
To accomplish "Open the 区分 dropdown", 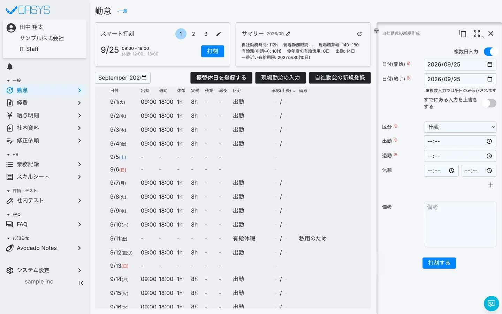I will point(460,127).
